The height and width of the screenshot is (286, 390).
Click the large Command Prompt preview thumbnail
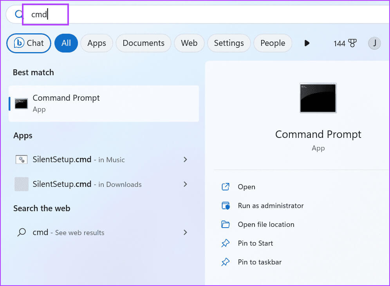tap(318, 98)
